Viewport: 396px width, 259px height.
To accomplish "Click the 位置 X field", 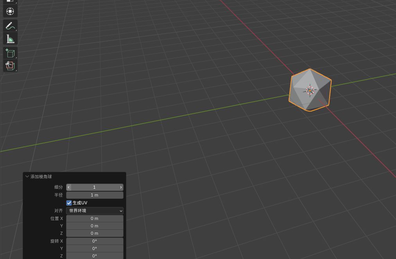I will 95,218.
